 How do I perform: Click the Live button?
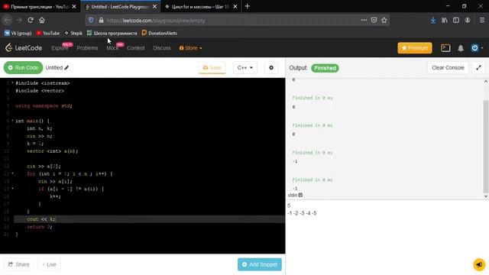[x=49, y=264]
